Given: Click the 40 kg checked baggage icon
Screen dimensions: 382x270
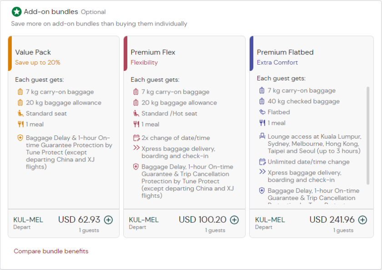Looking at the screenshot, I should [262, 101].
